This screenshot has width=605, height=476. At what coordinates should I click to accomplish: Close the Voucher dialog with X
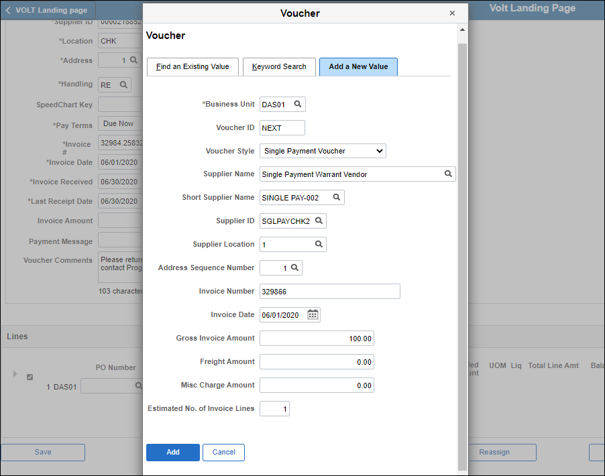(452, 13)
